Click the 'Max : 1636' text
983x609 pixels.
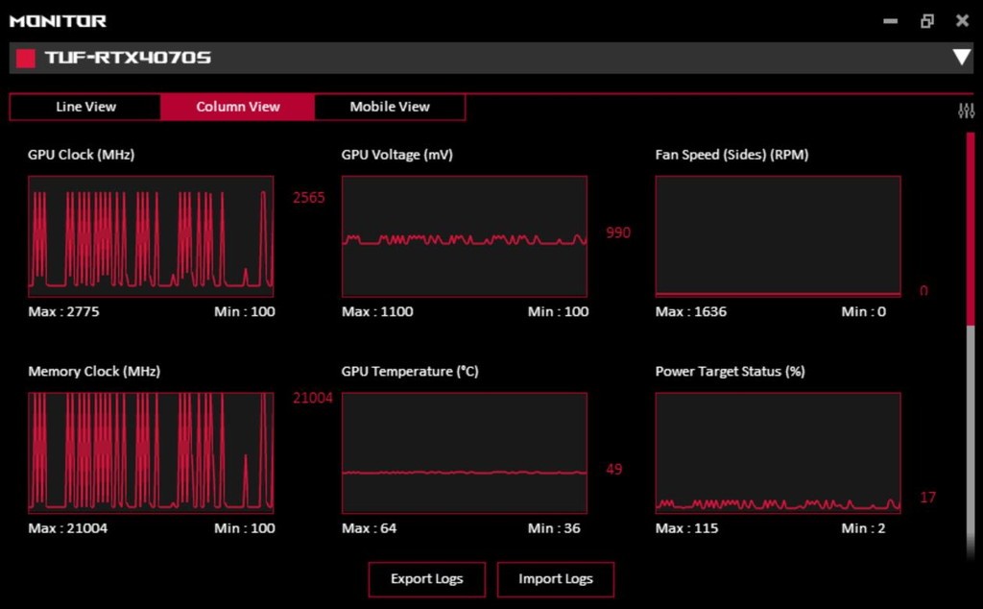691,312
